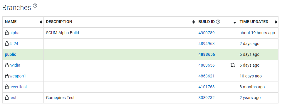Image resolution: width=287 pixels, height=109 pixels.
Task: Click the lock icon beside 4_24 branch
Action: point(7,44)
